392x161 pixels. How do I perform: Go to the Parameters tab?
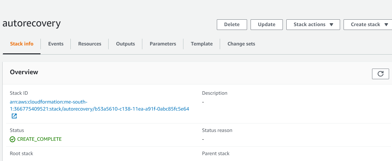163,44
